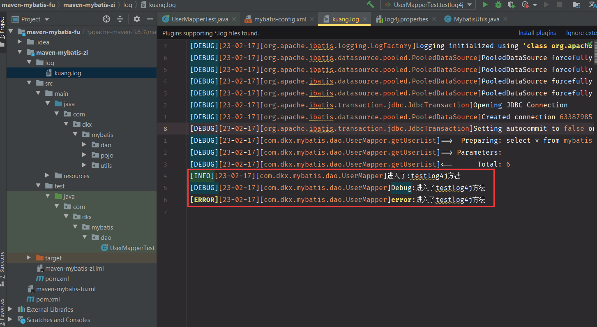597x327 pixels.
Task: Open the run configuration dropdown UserMapperTest.testlog4j
Action: point(428,5)
